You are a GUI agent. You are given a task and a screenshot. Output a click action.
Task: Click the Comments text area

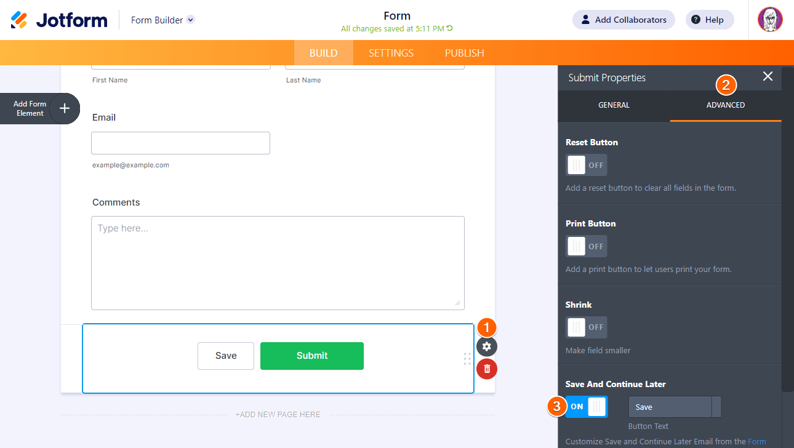click(278, 263)
